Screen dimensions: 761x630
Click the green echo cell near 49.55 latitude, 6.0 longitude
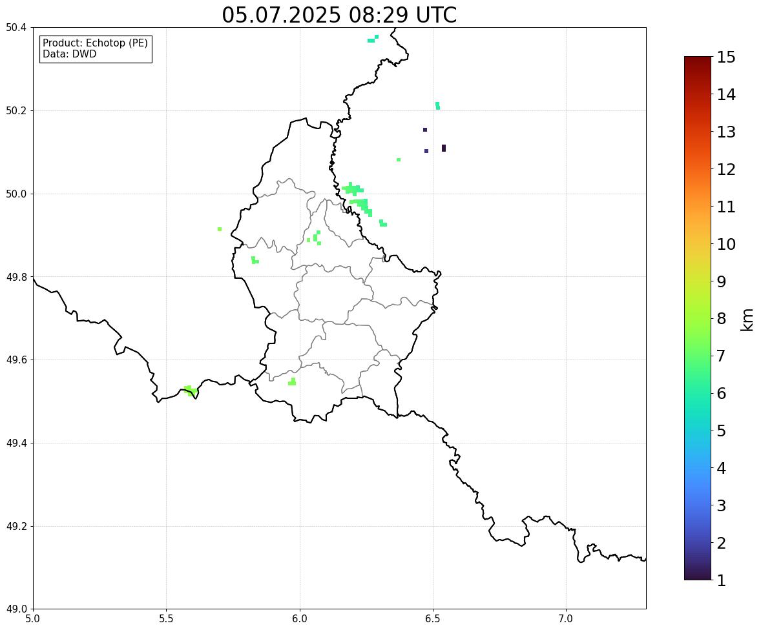(292, 381)
